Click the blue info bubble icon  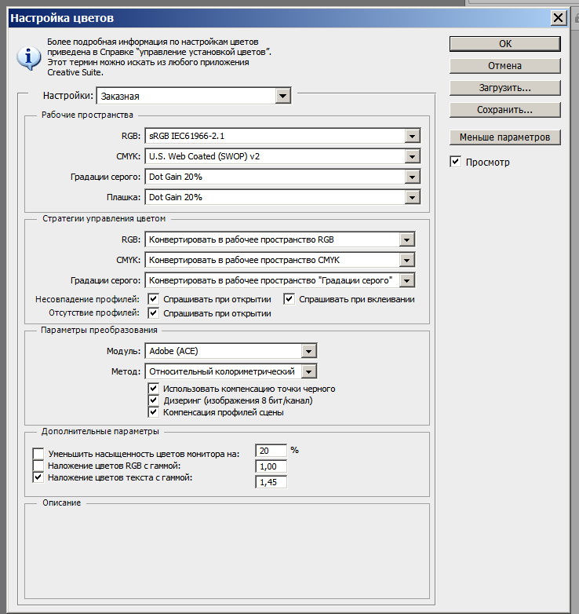click(x=28, y=58)
